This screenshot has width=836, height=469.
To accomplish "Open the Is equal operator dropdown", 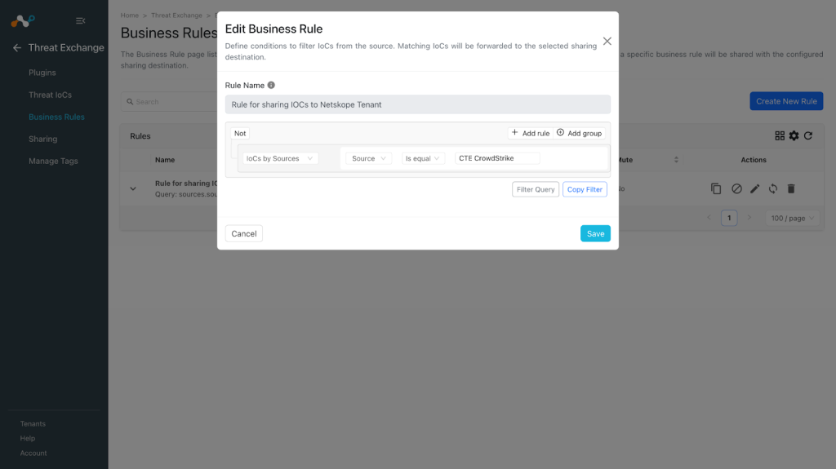I will coord(423,158).
